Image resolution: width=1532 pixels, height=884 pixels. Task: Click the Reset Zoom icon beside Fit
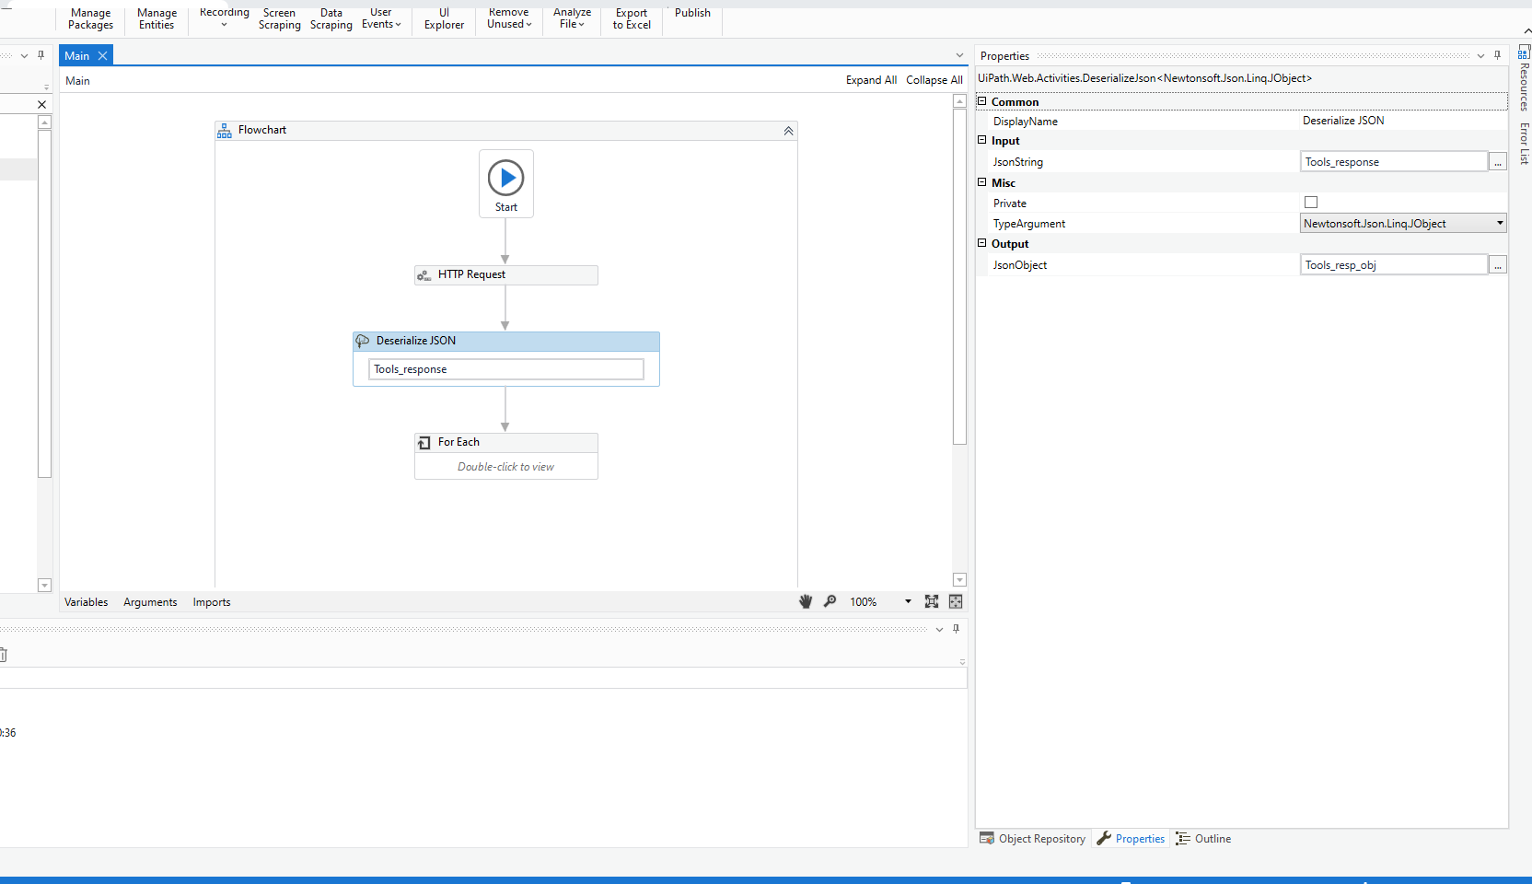click(956, 601)
